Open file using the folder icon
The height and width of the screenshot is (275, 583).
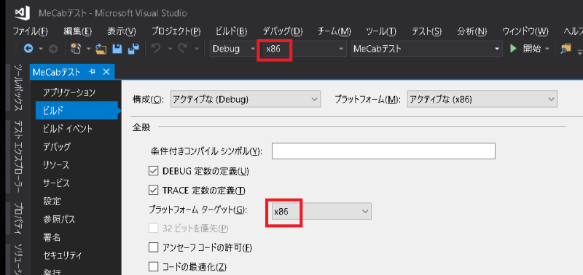[x=101, y=49]
